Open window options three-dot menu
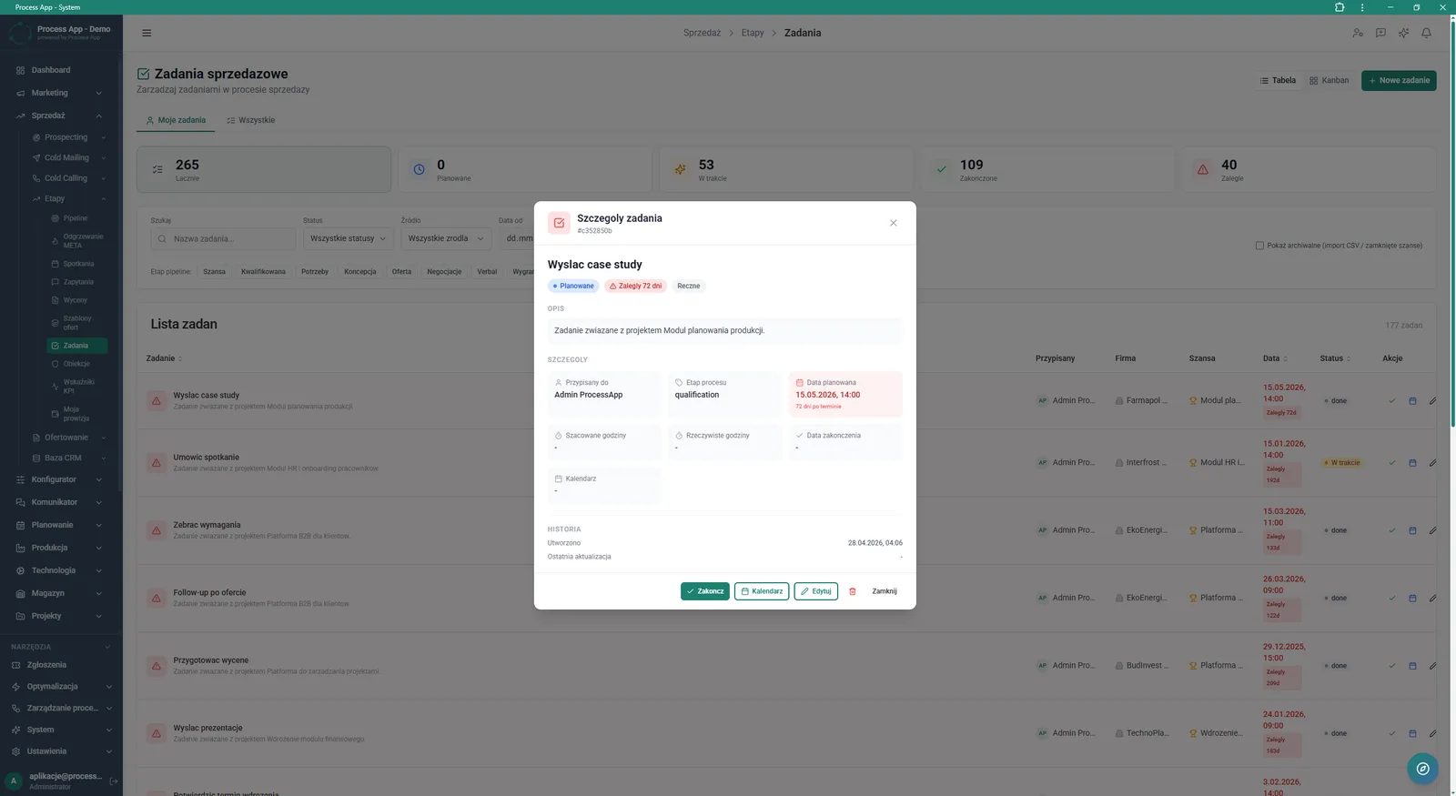This screenshot has width=1456, height=796. point(1362,7)
